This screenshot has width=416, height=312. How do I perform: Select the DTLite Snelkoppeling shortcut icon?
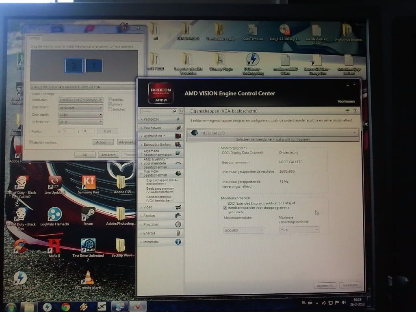click(253, 64)
